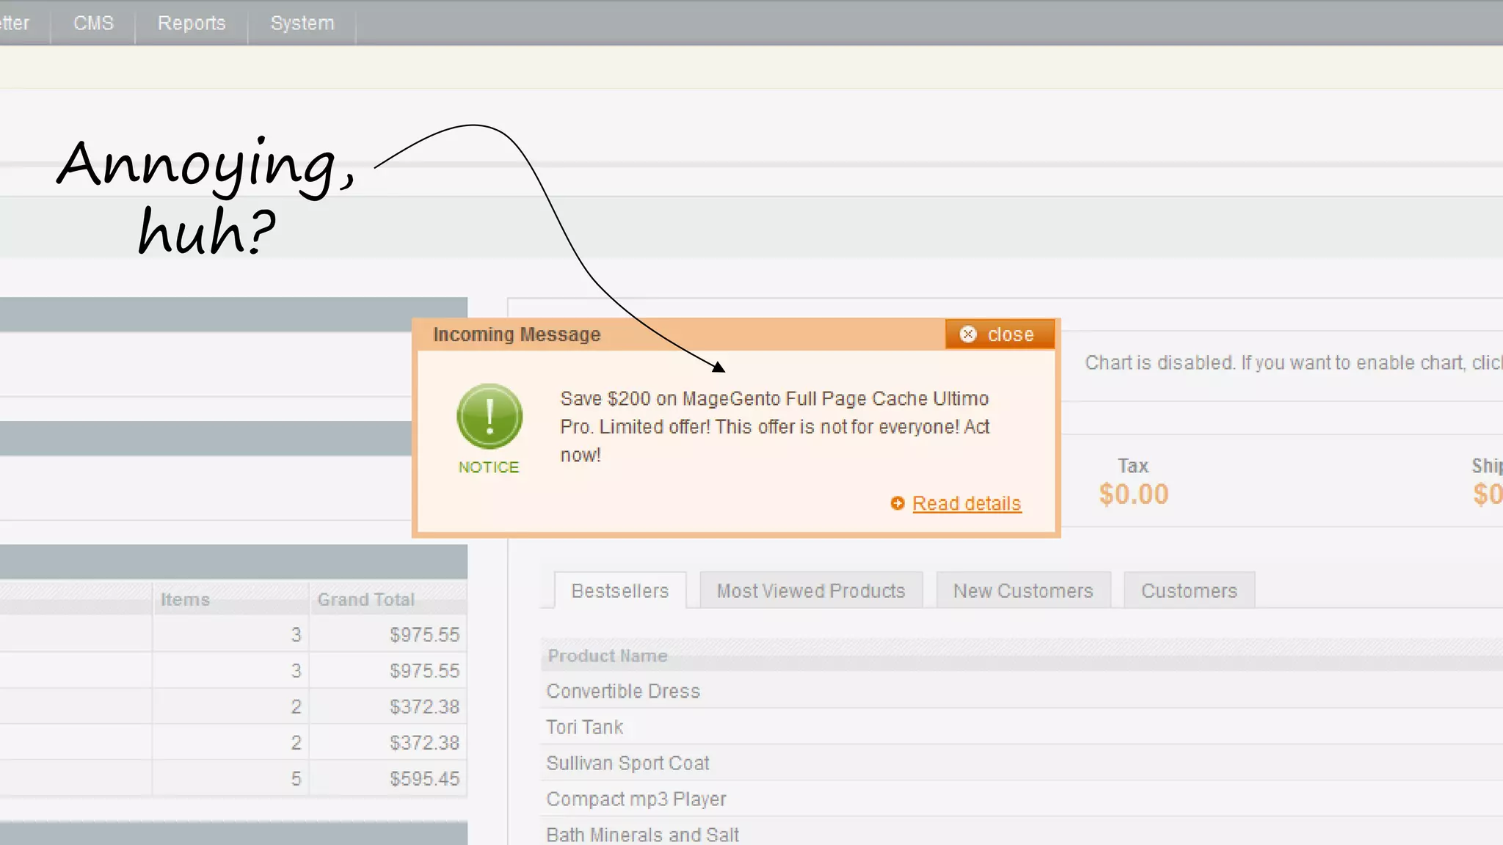Open the System menu

click(302, 23)
